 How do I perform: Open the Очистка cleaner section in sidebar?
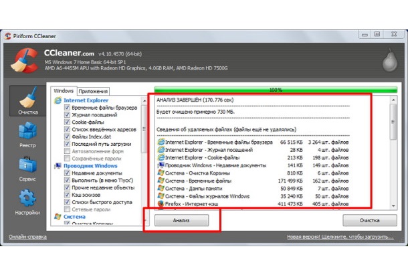27,101
